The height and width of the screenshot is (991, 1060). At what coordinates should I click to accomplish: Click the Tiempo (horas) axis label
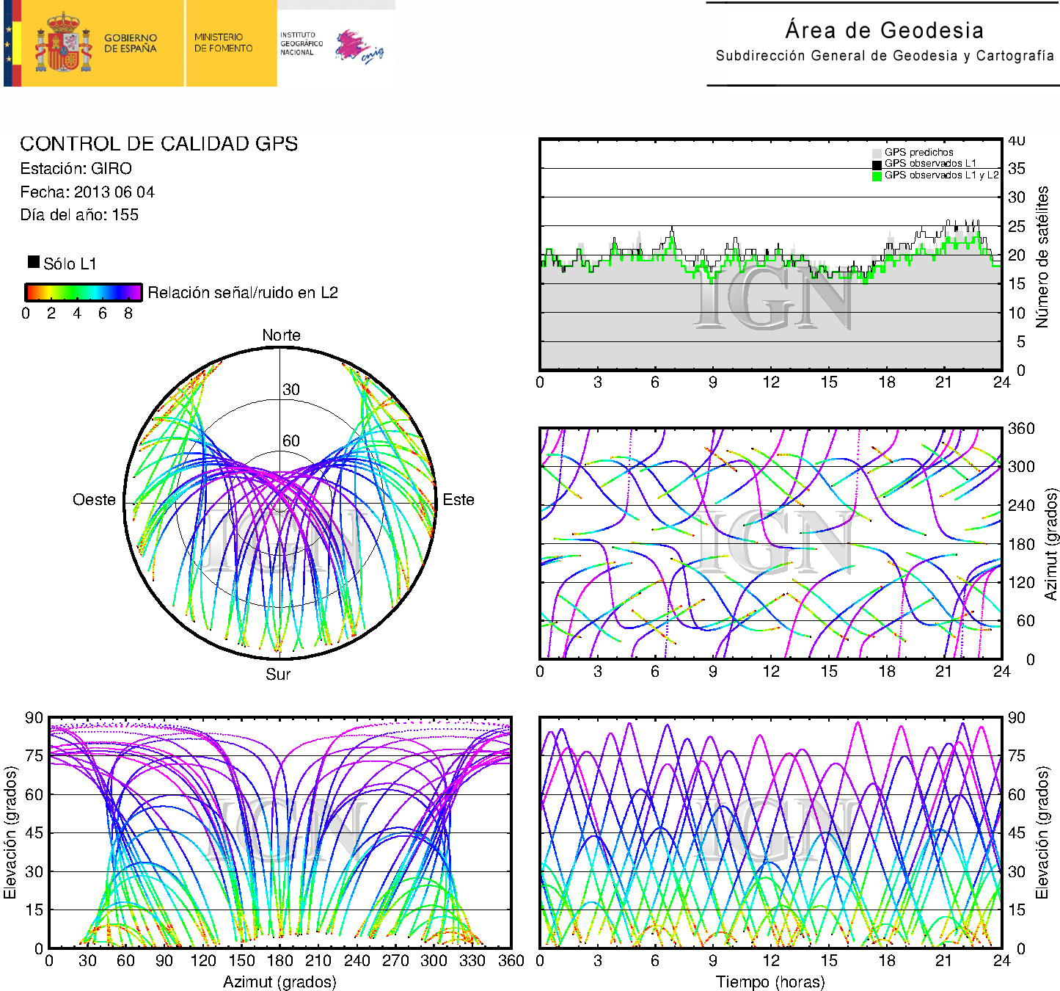pyautogui.click(x=770, y=981)
